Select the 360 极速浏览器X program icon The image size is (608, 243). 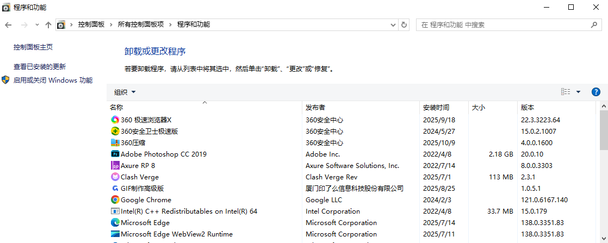click(115, 120)
